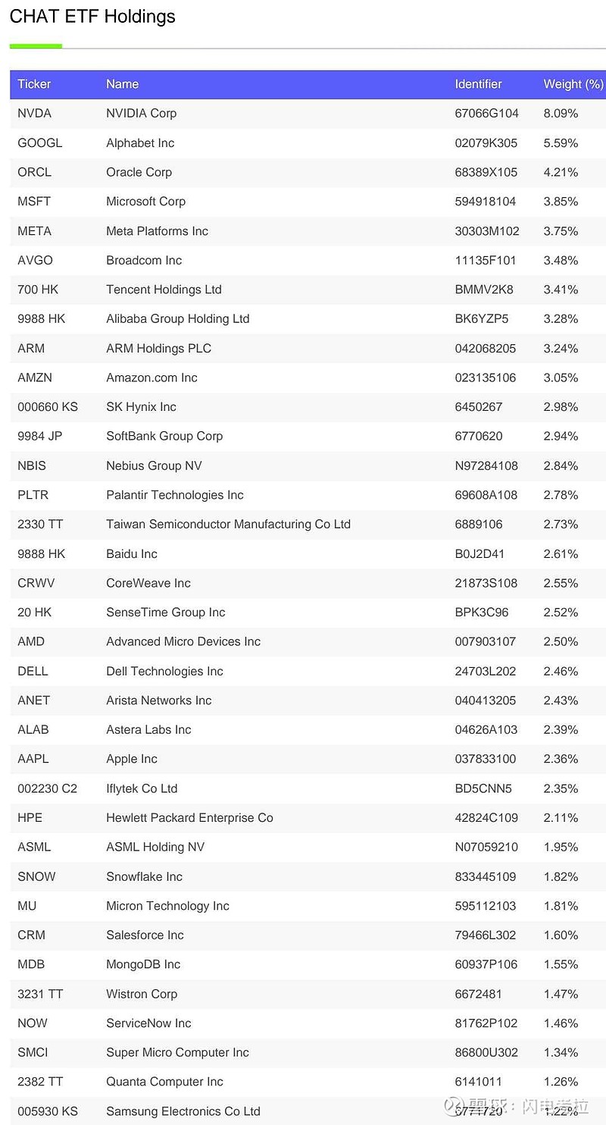Click the green underline below the heading
Viewport: 606px width, 1125px height.
(36, 46)
